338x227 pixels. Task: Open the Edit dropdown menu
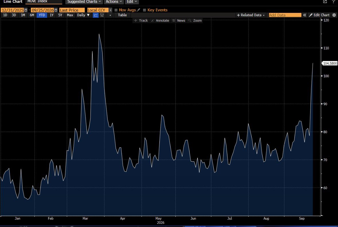[132, 2]
